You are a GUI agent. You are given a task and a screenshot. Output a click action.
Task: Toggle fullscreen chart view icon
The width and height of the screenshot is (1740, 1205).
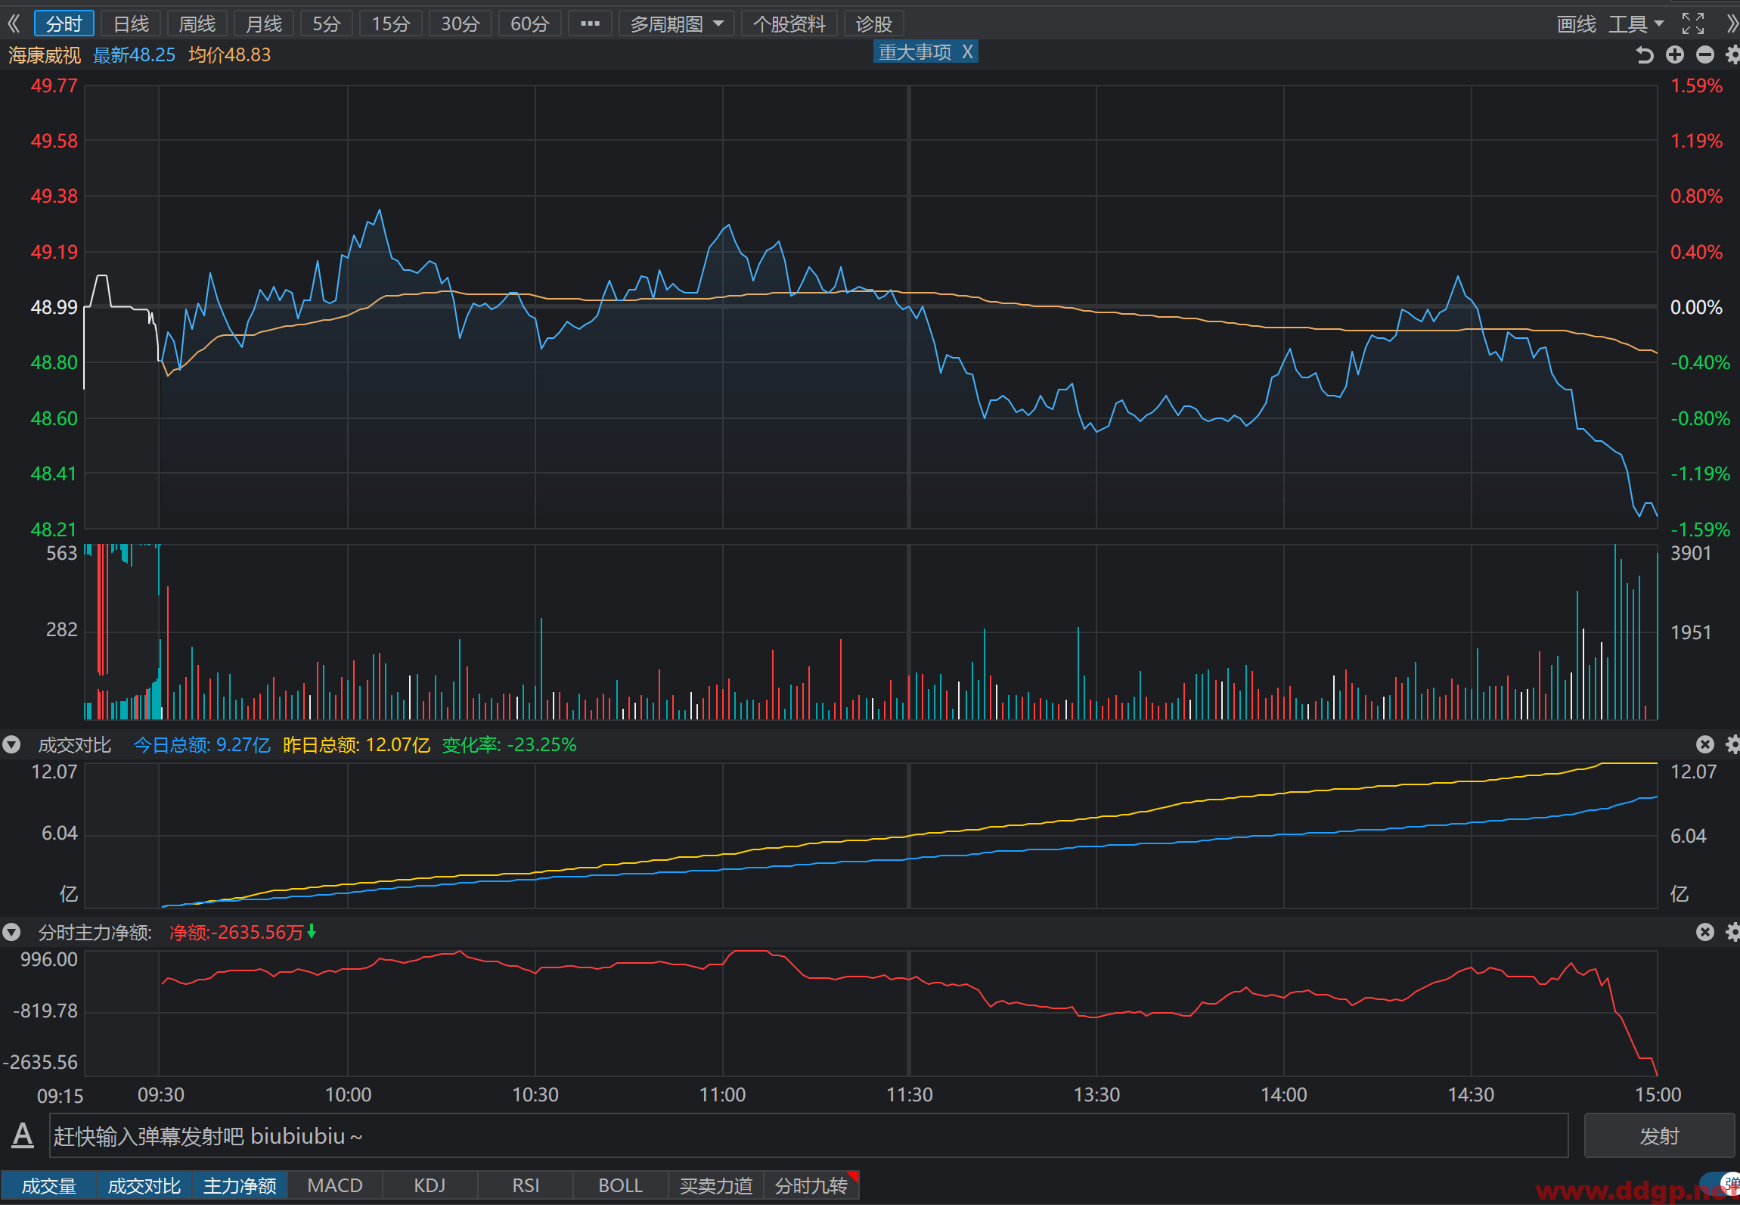click(x=1692, y=24)
